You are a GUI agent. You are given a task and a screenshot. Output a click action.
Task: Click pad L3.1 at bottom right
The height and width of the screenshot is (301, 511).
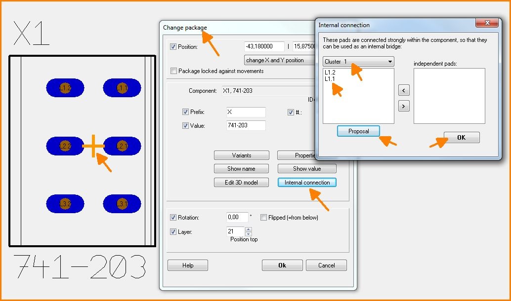[122, 203]
